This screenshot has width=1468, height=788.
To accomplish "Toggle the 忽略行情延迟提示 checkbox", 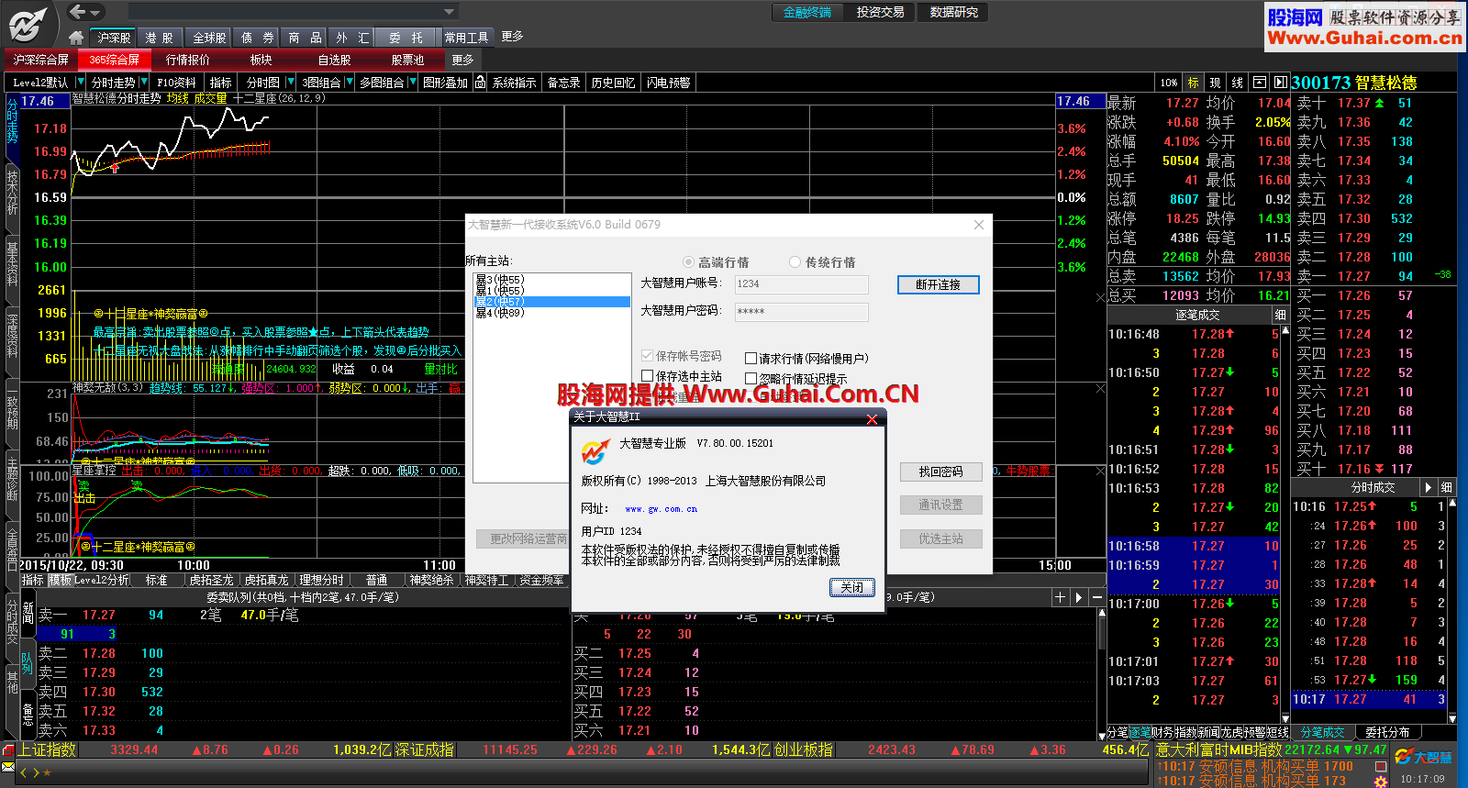I will [x=751, y=379].
